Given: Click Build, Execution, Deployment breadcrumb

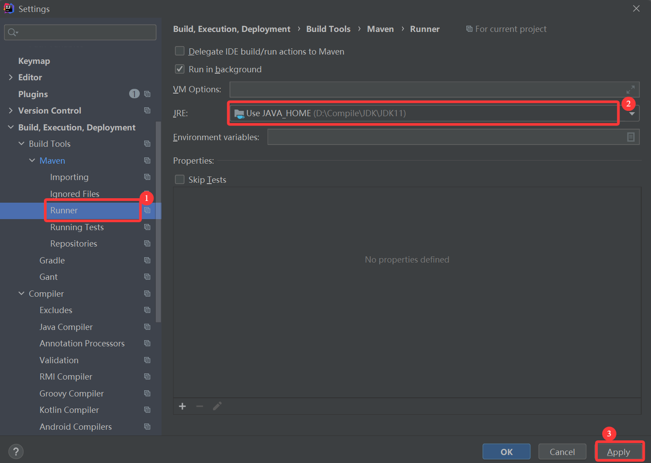Looking at the screenshot, I should coord(232,29).
